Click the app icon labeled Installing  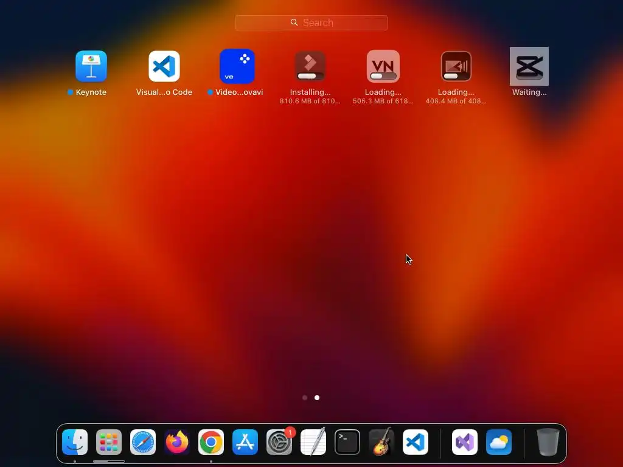[x=310, y=66]
